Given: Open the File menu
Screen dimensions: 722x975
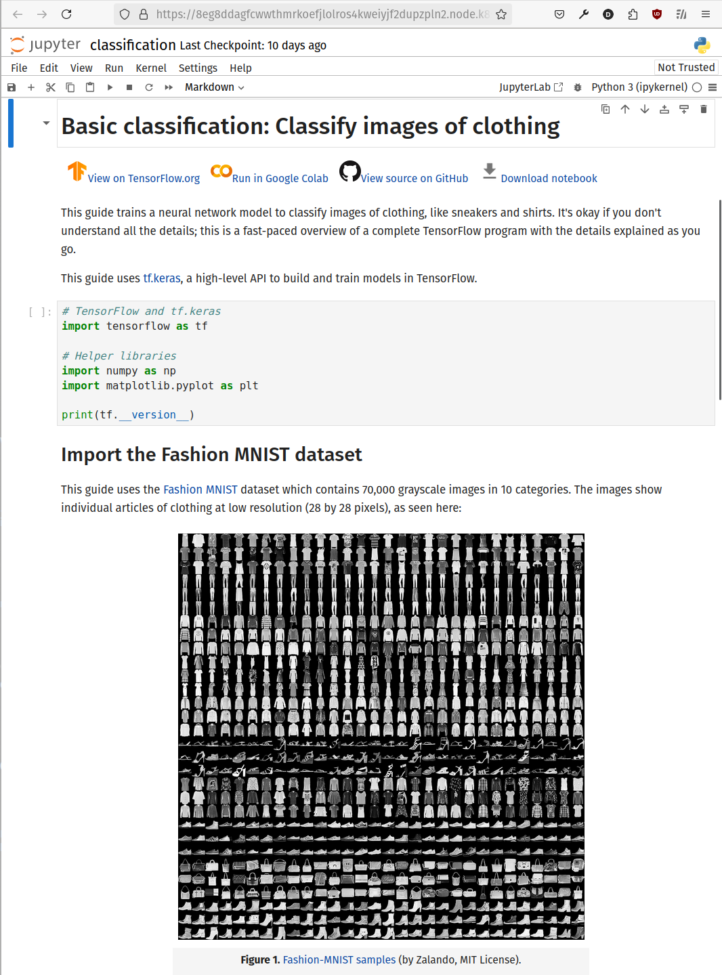Looking at the screenshot, I should [19, 68].
